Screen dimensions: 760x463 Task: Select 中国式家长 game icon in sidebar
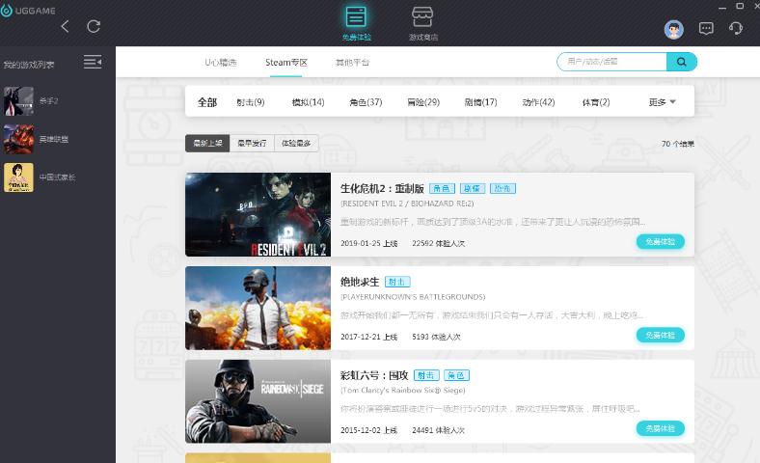pyautogui.click(x=18, y=177)
